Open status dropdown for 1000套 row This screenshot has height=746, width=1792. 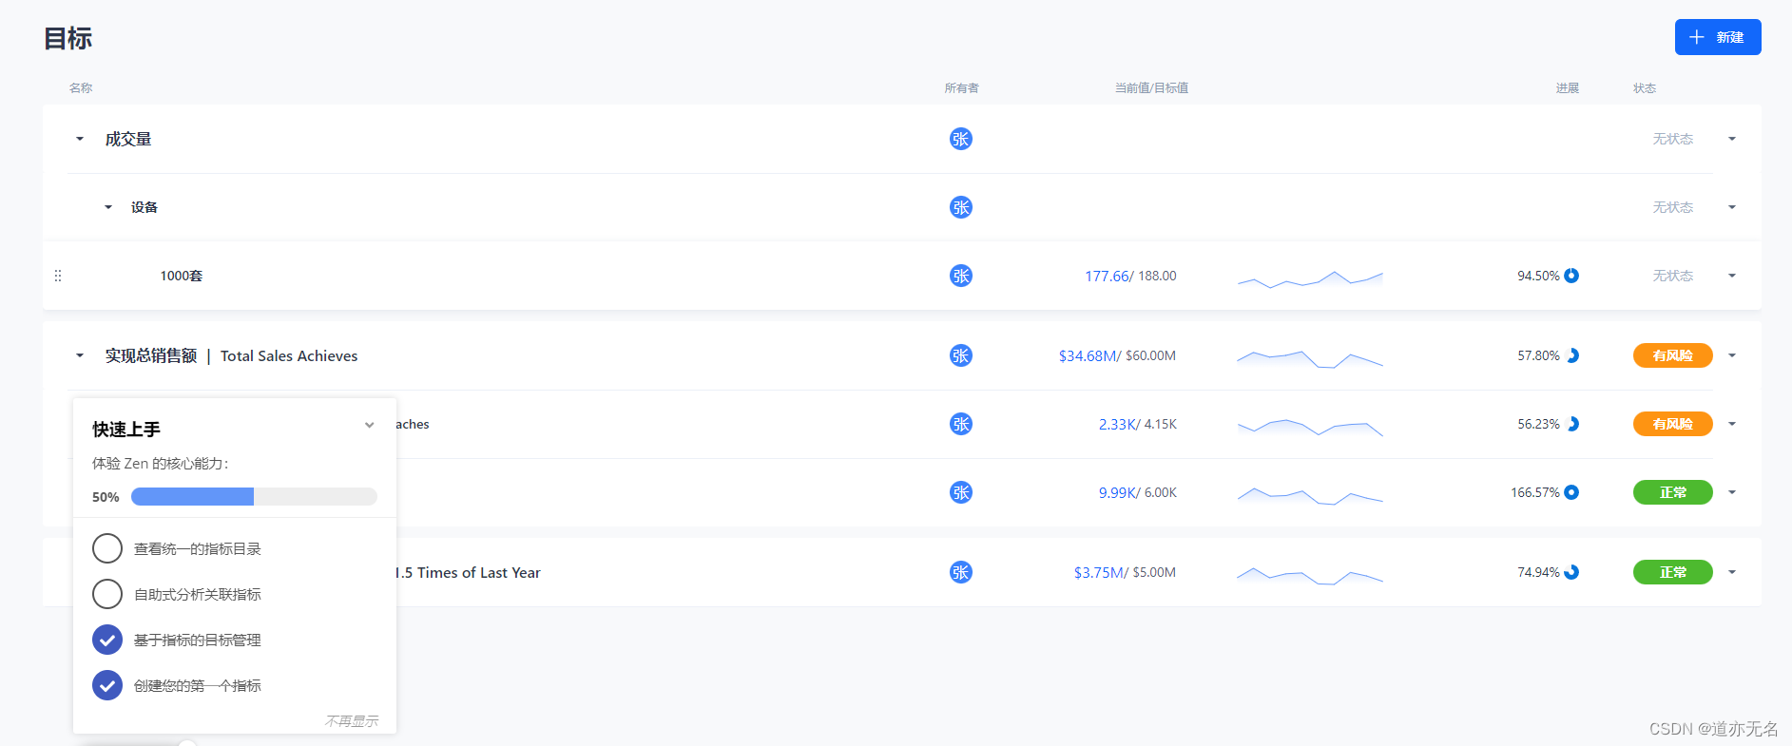tap(1732, 276)
